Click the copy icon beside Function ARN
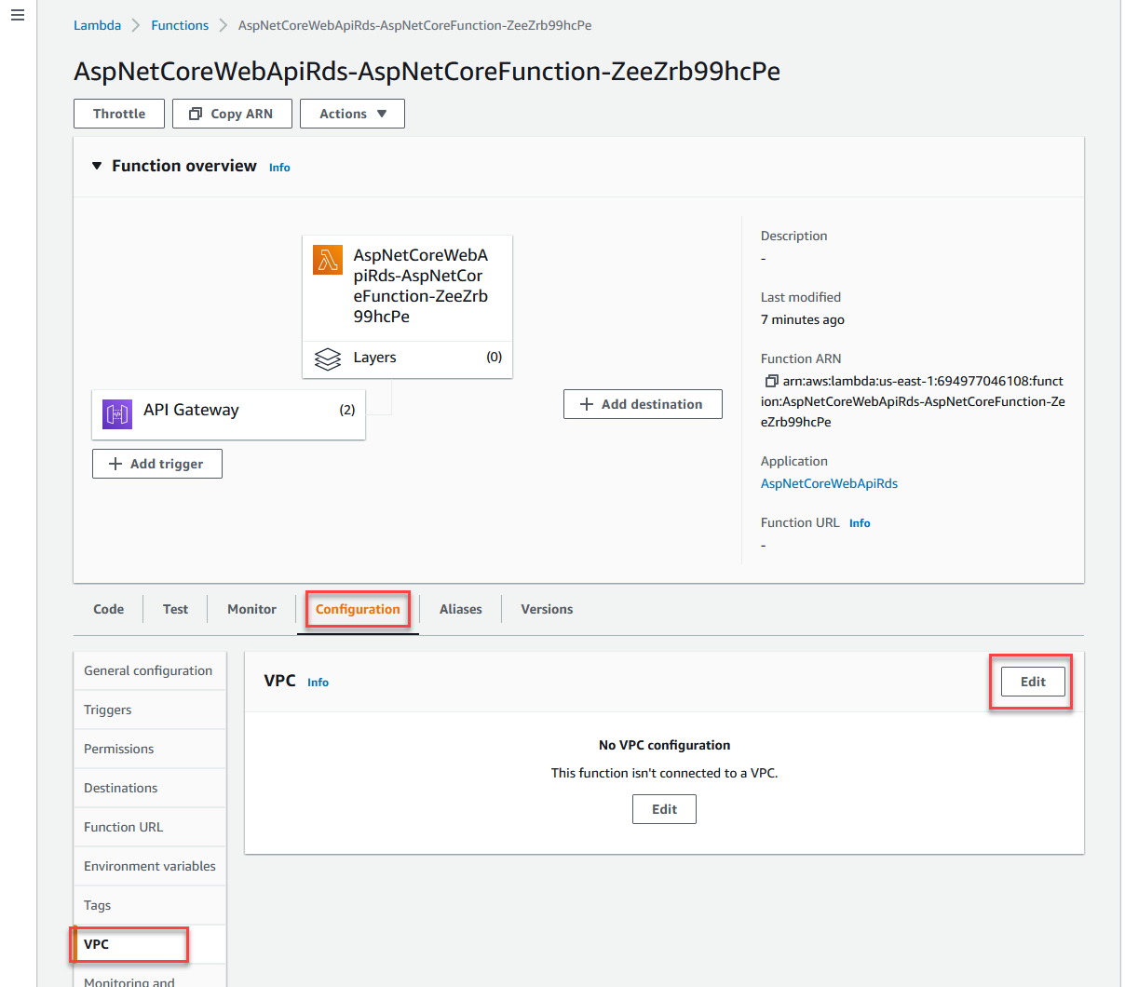The height and width of the screenshot is (987, 1125). coord(771,381)
